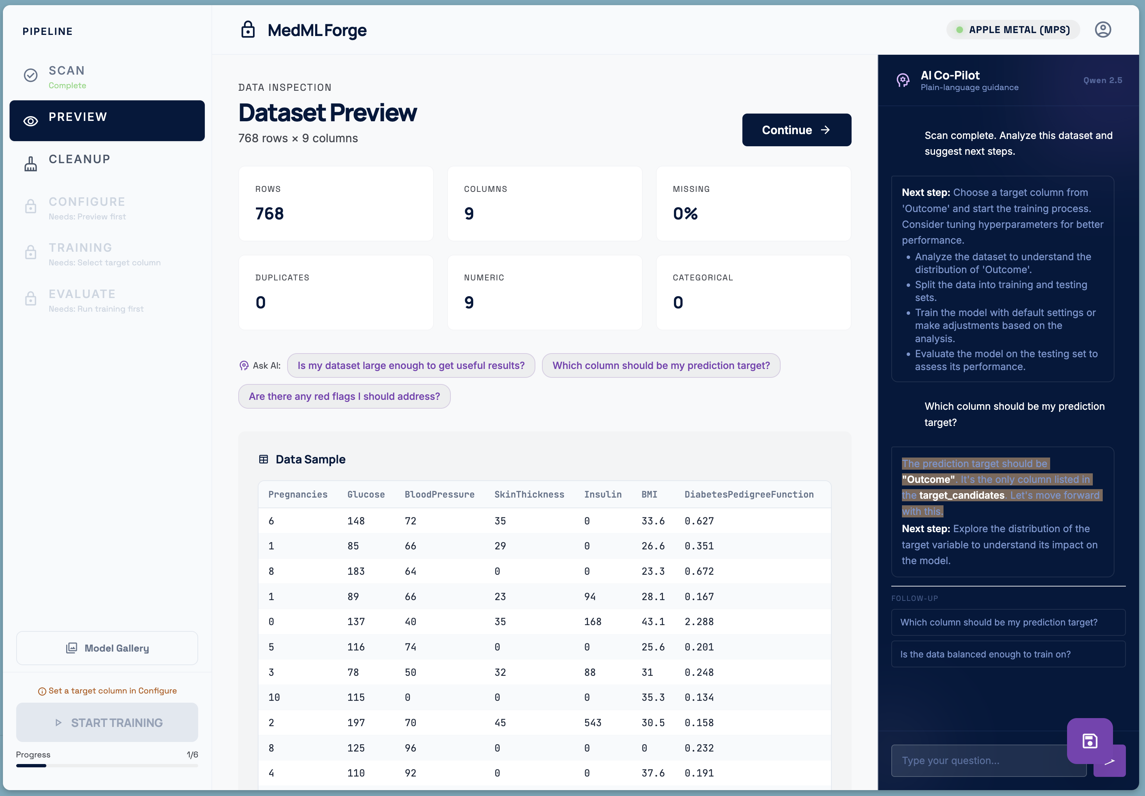Click the Cleanup broom icon
The image size is (1145, 796).
click(x=31, y=164)
